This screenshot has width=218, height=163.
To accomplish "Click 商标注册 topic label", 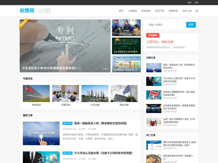I will point(124,105).
